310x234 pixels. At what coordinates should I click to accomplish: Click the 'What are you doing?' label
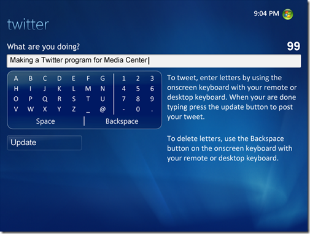44,47
